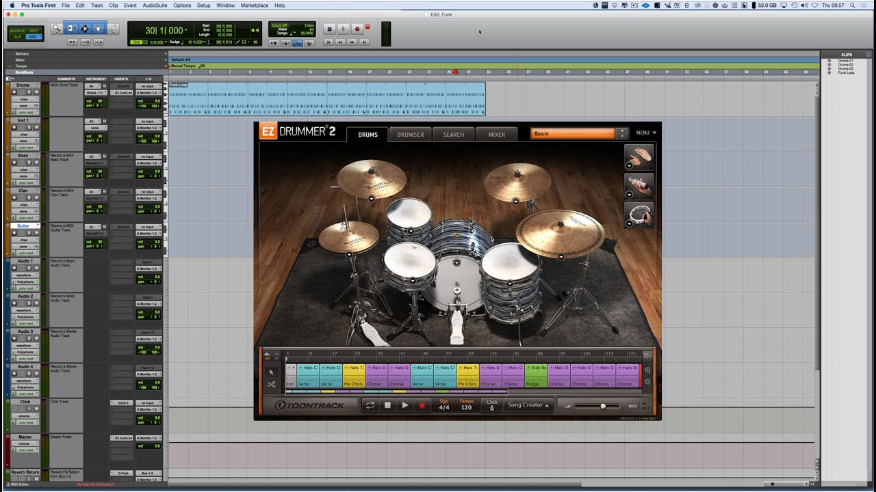Mute the Inst 1 track
The image size is (876, 492).
tap(36, 127)
